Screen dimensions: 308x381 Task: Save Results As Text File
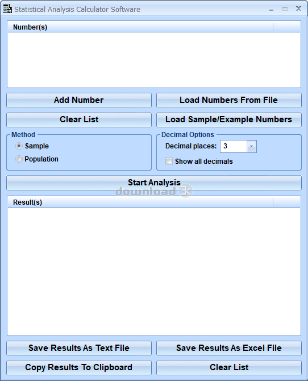click(79, 348)
